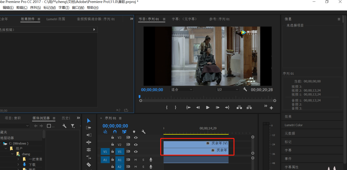Open the 1/2 playback resolution dropdown
The width and height of the screenshot is (347, 170).
point(228,90)
